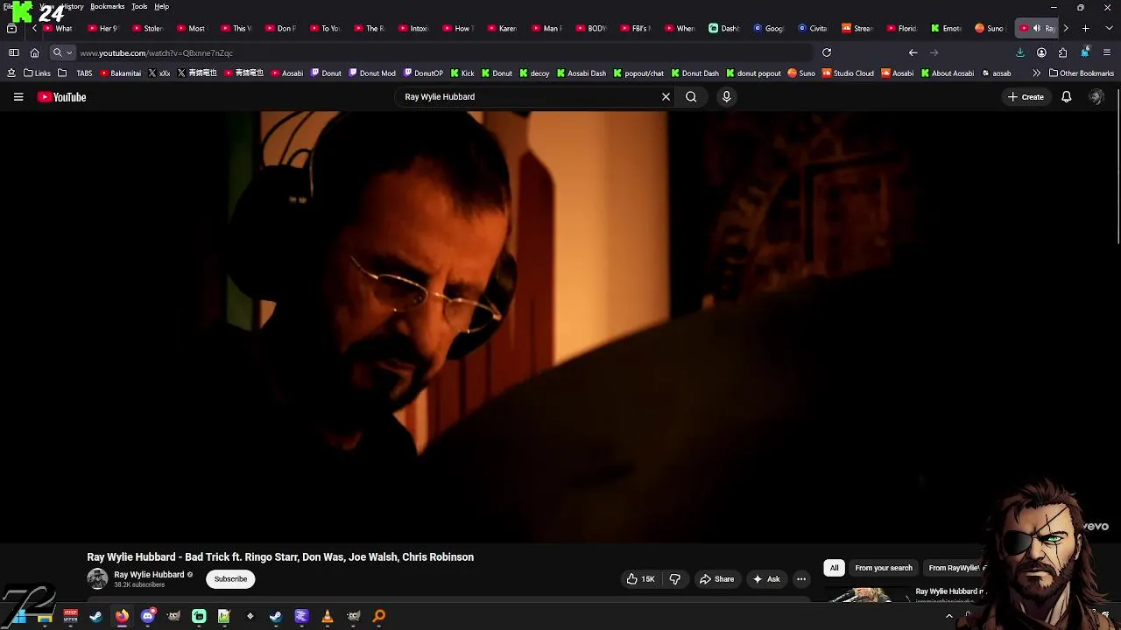Image resolution: width=1121 pixels, height=630 pixels.
Task: Open the browser application menu icon
Action: 1107,52
